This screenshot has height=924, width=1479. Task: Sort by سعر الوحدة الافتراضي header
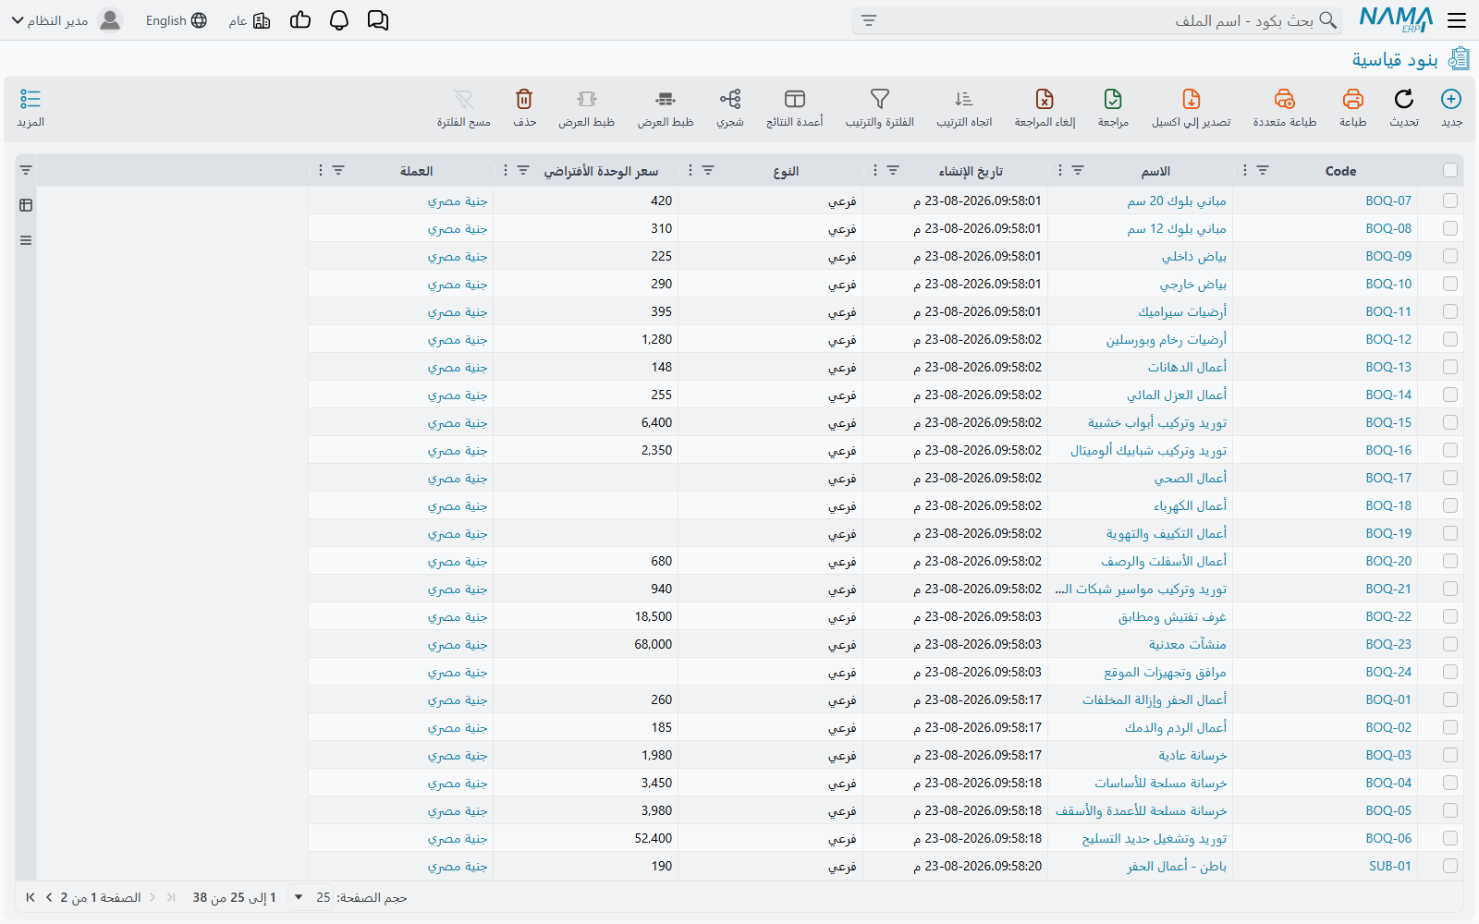point(601,171)
